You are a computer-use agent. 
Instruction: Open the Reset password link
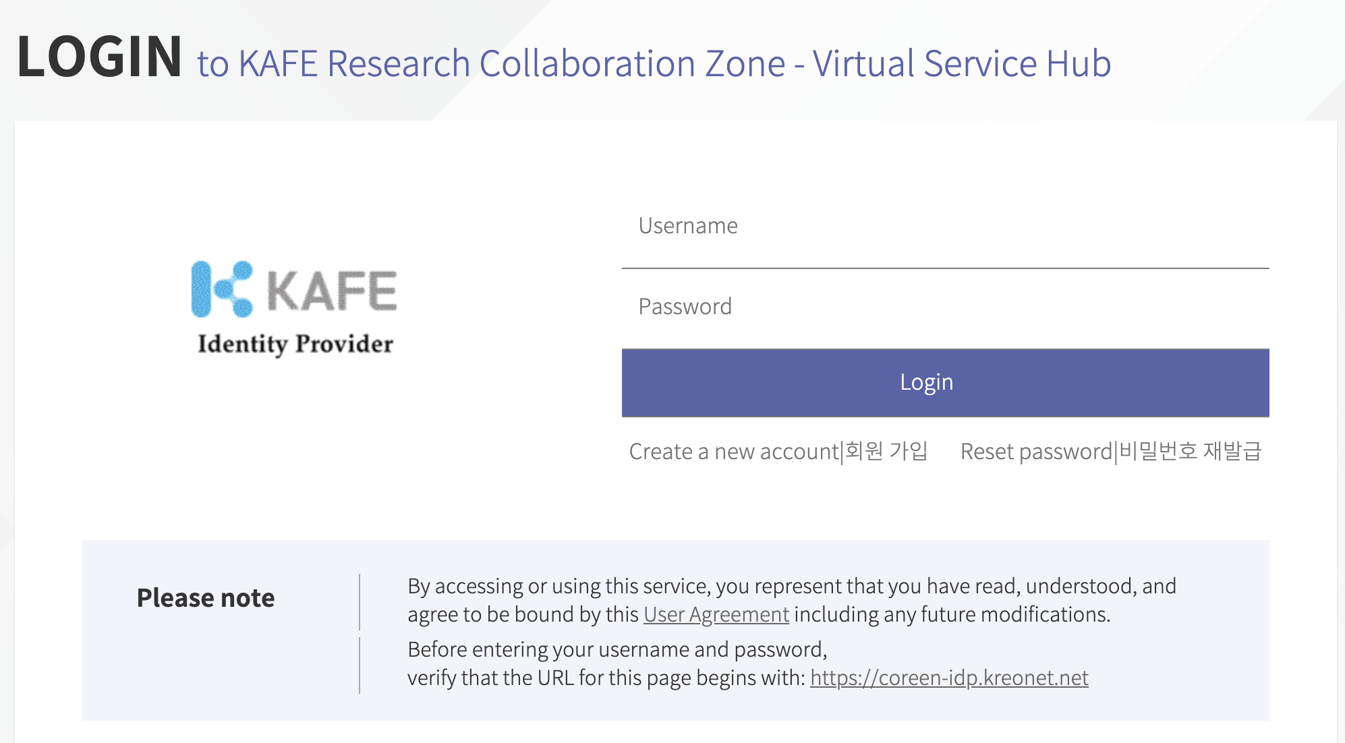point(1110,451)
